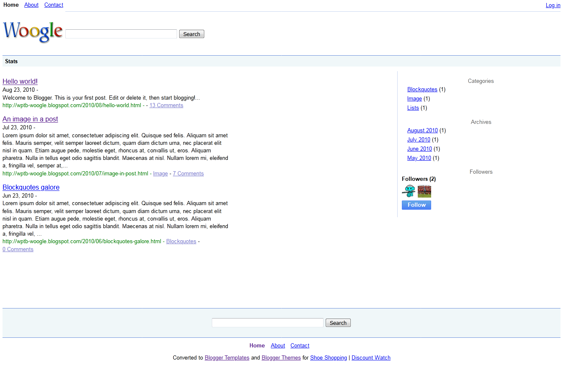
Task: Click the 'Aug 23, 2010' date text
Action: tap(18, 90)
